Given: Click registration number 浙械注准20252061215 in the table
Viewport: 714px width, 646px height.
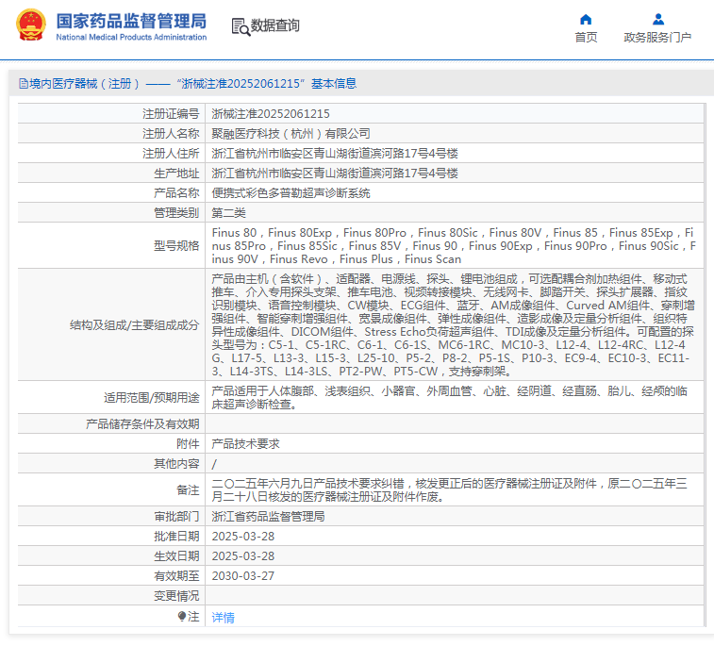Looking at the screenshot, I should [x=271, y=113].
